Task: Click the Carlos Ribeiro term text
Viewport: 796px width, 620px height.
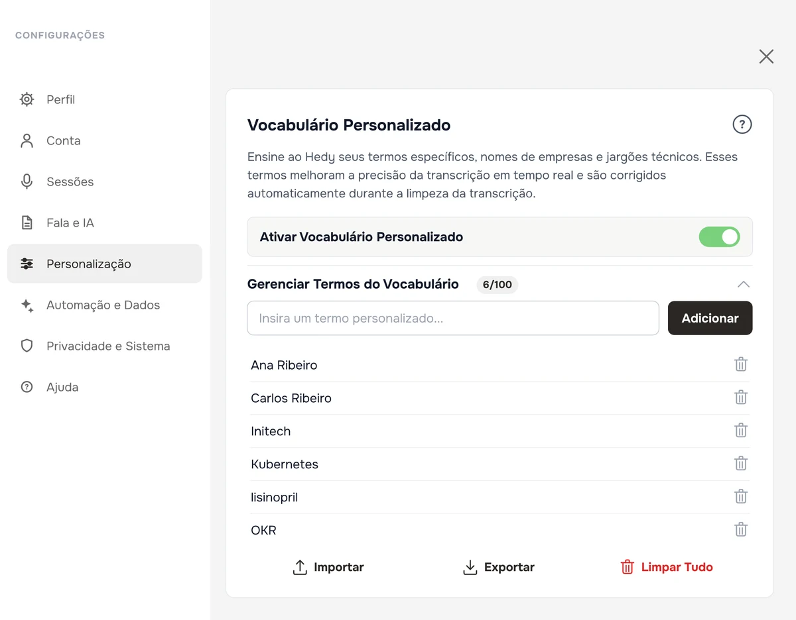Action: tap(291, 398)
